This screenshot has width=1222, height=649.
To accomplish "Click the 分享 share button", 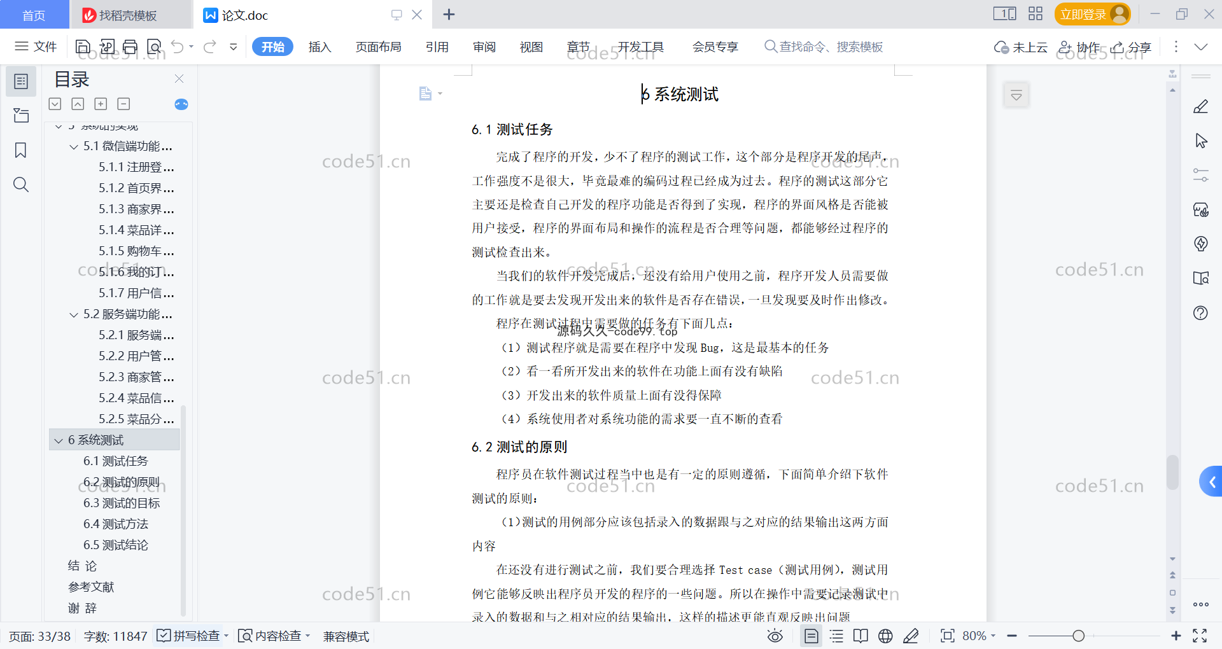I will click(1132, 47).
